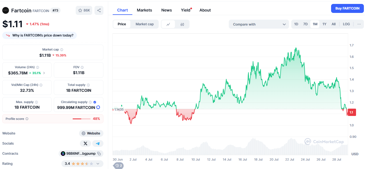Click the verified badge beside Circulating supply
Viewport: 365px width, 169px height.
(95, 102)
